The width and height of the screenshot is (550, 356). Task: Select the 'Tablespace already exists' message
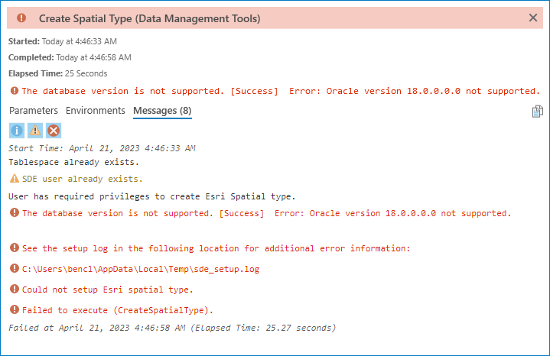[x=73, y=162]
